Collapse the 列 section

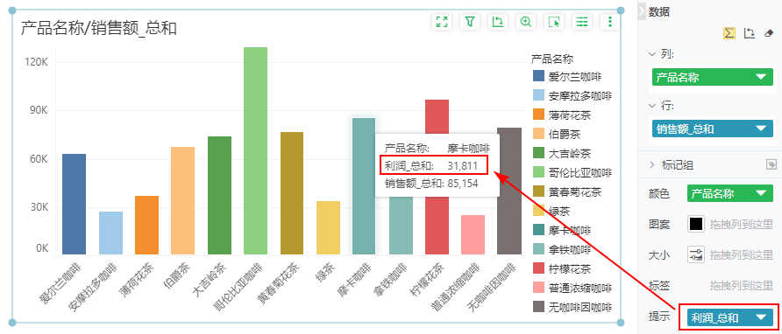652,53
